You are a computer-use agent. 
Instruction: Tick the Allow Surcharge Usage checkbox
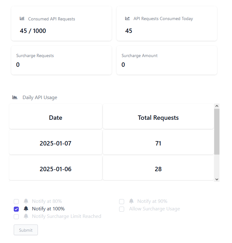point(122,209)
